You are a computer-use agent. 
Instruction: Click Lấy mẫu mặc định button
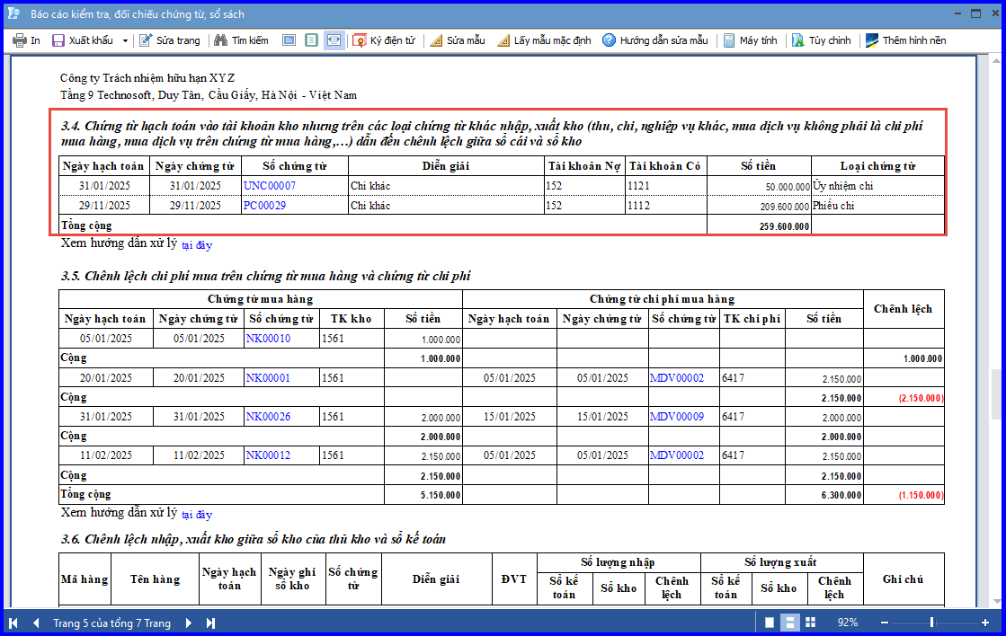(x=544, y=40)
